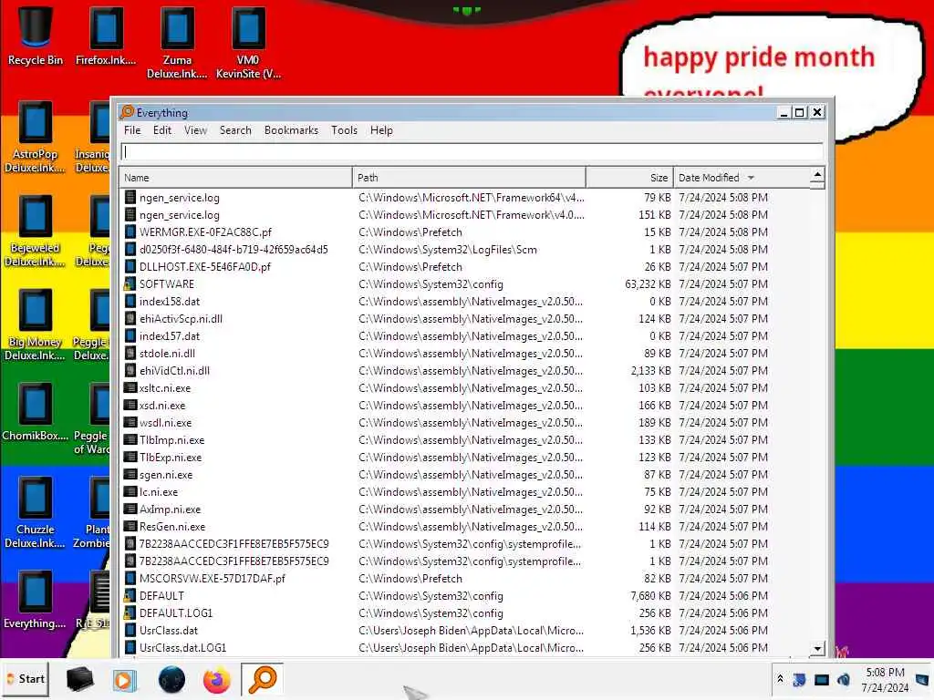Open the Tools menu
This screenshot has width=934, height=700.
pyautogui.click(x=344, y=130)
